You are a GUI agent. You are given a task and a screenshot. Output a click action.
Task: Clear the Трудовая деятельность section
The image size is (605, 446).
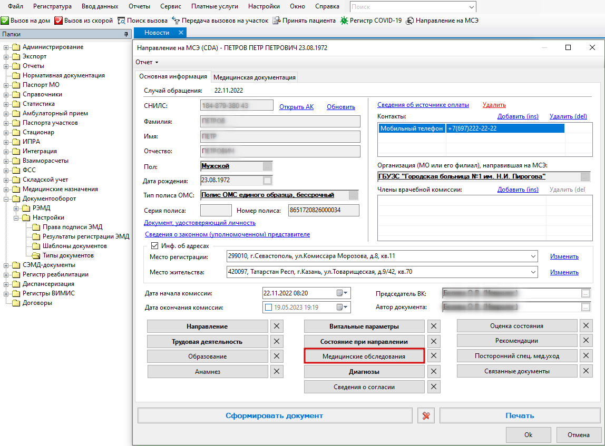277,342
